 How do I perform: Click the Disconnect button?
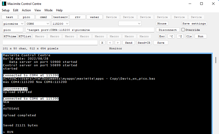[x=168, y=30]
